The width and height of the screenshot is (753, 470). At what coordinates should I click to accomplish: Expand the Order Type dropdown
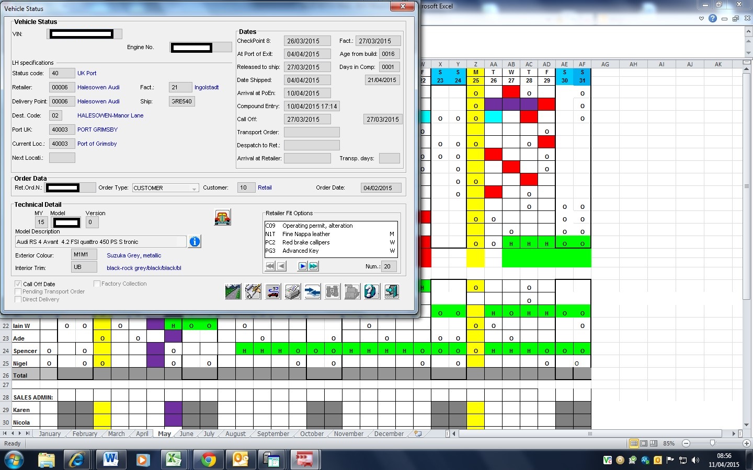[194, 188]
